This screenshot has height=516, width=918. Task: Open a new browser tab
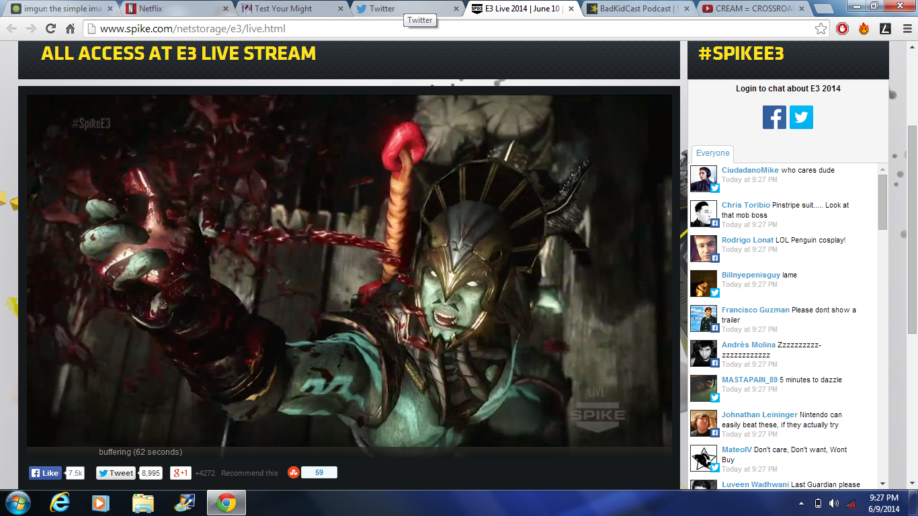click(x=823, y=9)
